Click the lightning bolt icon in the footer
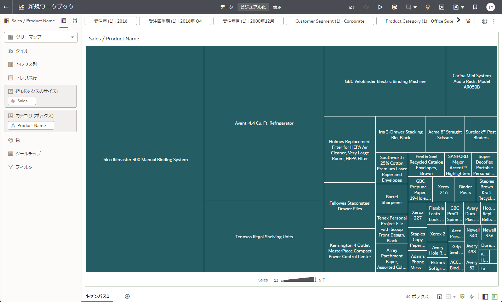 472,297
